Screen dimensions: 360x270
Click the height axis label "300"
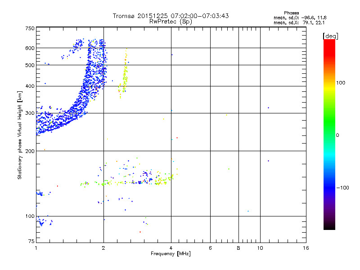tap(30, 113)
